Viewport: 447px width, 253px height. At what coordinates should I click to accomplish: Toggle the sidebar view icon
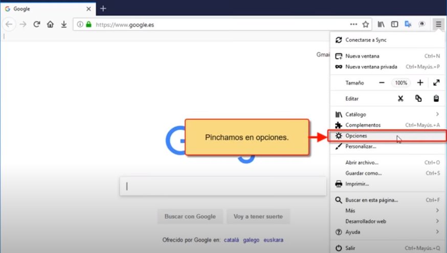[x=394, y=25]
